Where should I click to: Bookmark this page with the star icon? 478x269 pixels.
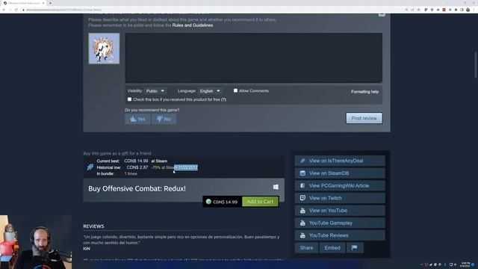click(x=418, y=10)
